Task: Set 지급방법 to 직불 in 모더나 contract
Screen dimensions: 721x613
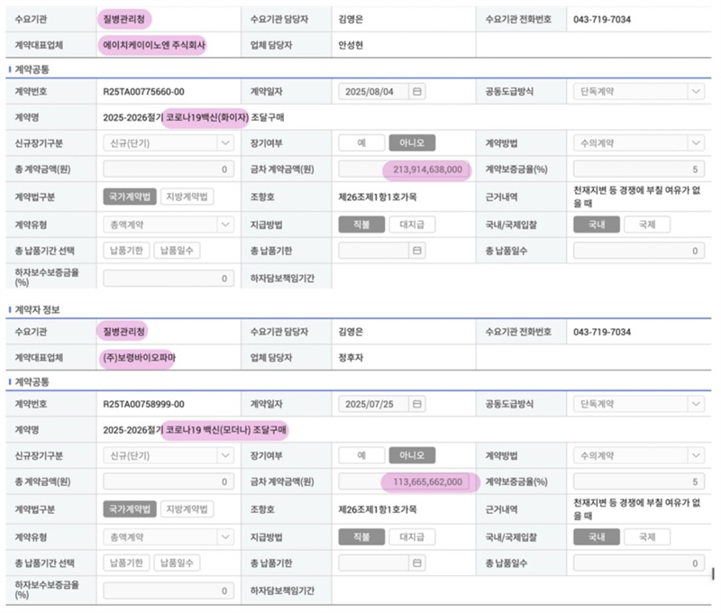Action: pyautogui.click(x=361, y=536)
